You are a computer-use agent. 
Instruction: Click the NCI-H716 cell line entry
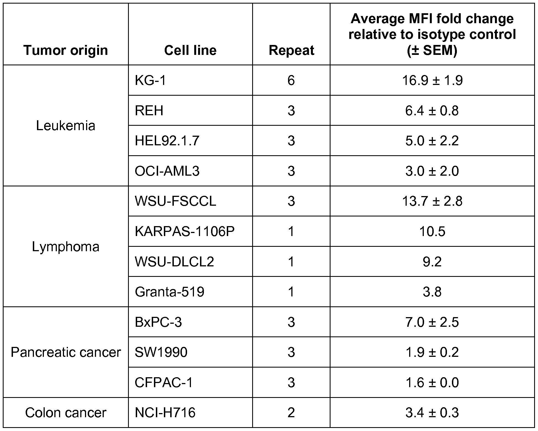(x=165, y=413)
